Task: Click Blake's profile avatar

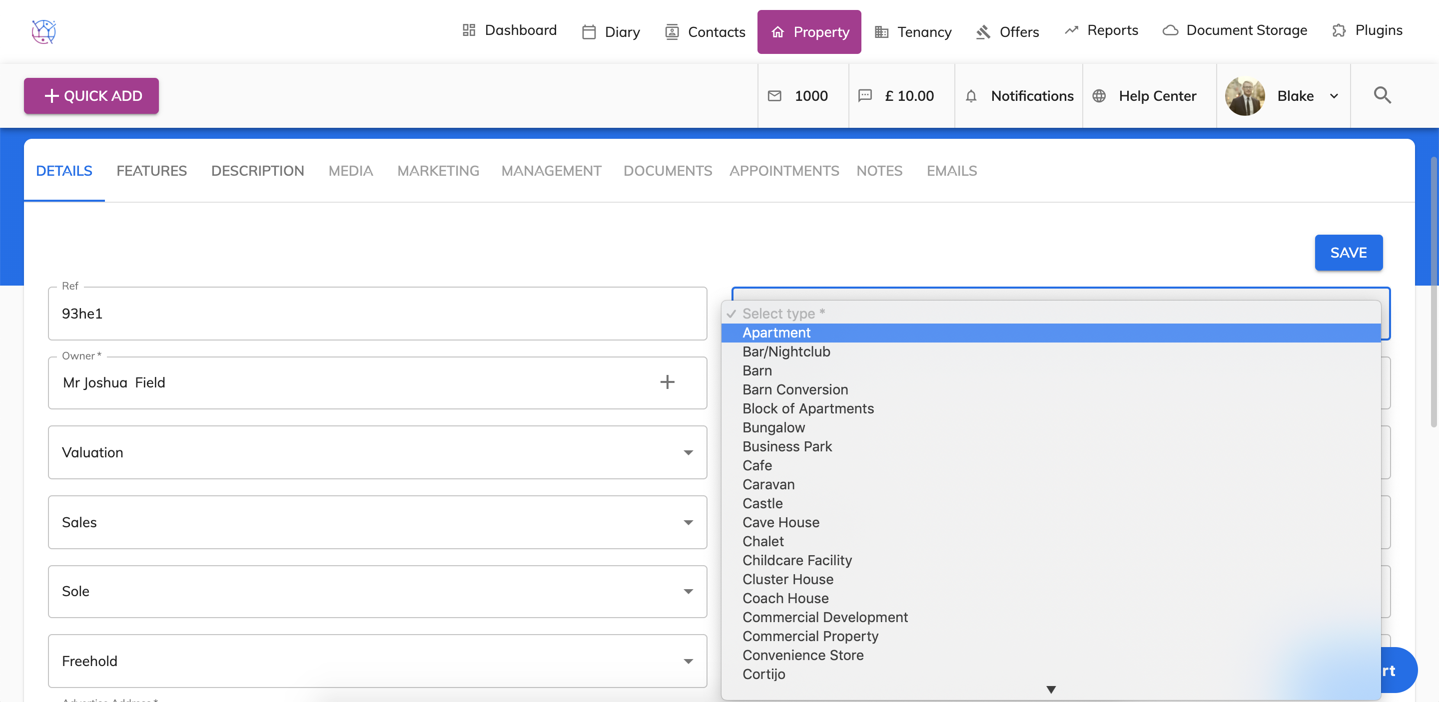Action: [x=1245, y=96]
